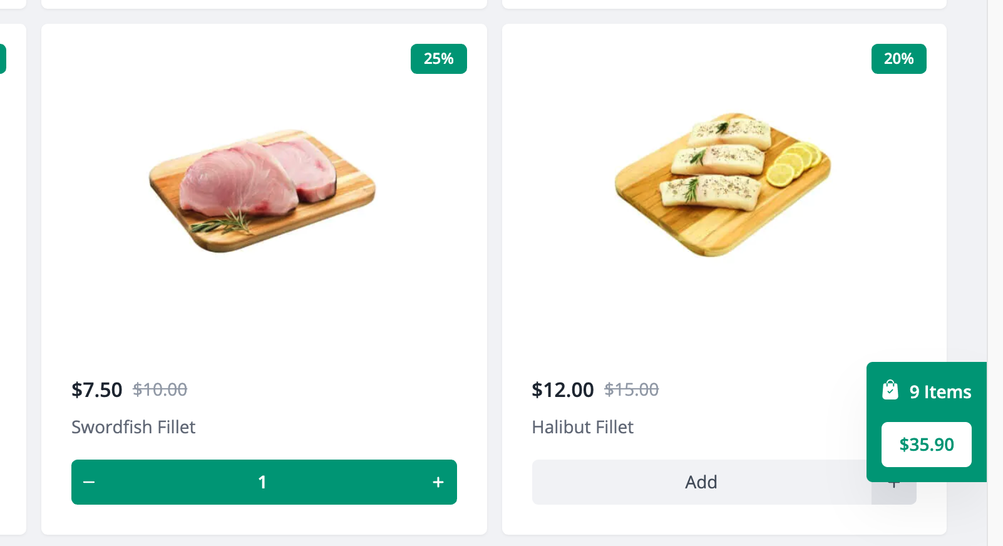Increase Swordfish Fillet quantity with plus icon

point(438,482)
